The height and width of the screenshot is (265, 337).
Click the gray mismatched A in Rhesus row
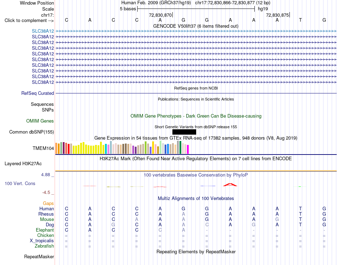183,214
